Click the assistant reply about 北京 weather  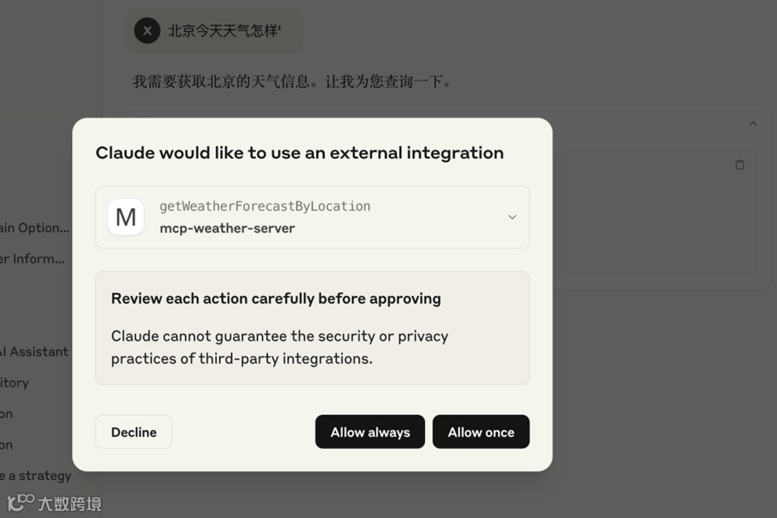(x=292, y=81)
